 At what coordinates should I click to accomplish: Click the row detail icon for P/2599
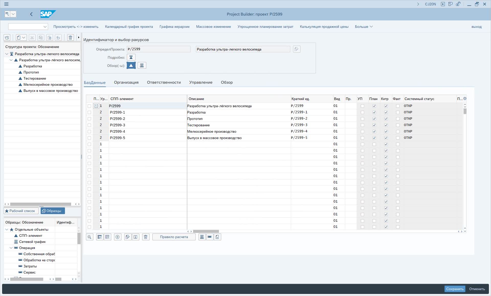tap(96, 106)
